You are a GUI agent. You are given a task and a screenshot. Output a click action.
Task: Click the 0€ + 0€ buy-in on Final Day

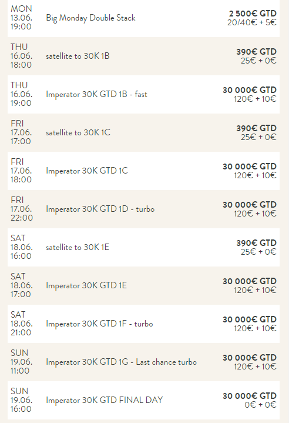point(260,405)
